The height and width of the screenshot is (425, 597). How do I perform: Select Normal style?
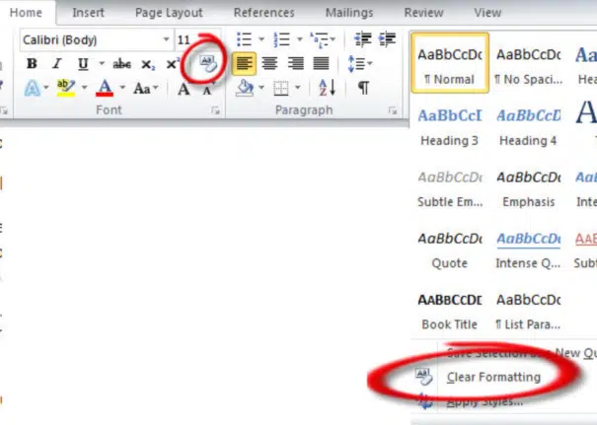[450, 63]
